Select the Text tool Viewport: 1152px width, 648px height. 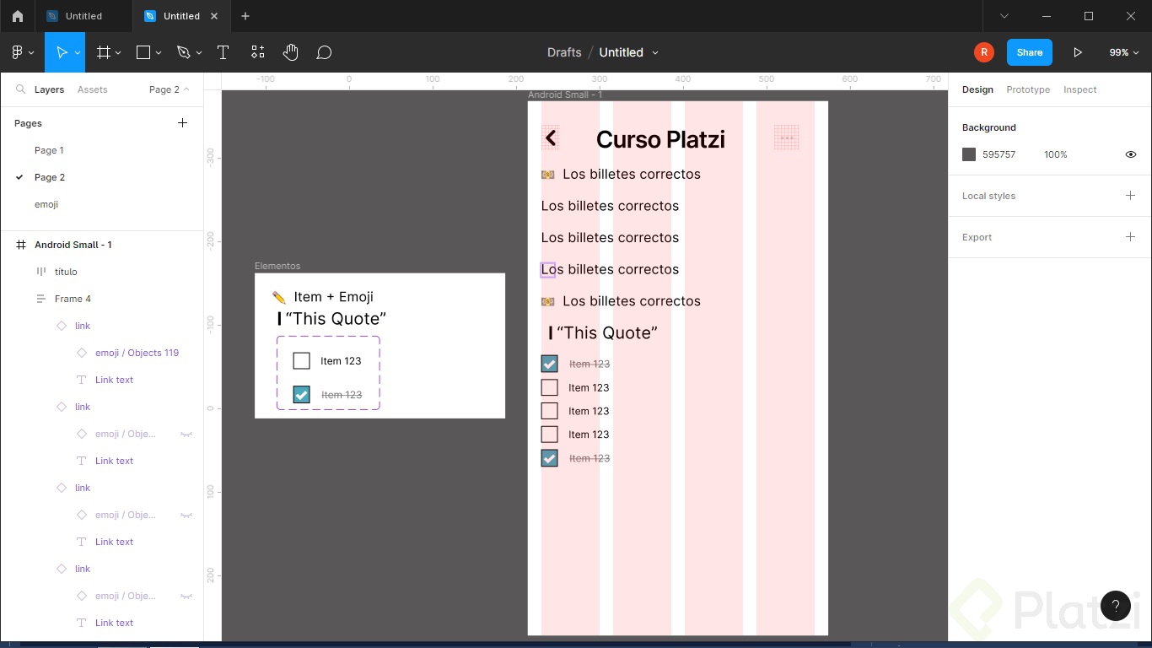pos(223,52)
